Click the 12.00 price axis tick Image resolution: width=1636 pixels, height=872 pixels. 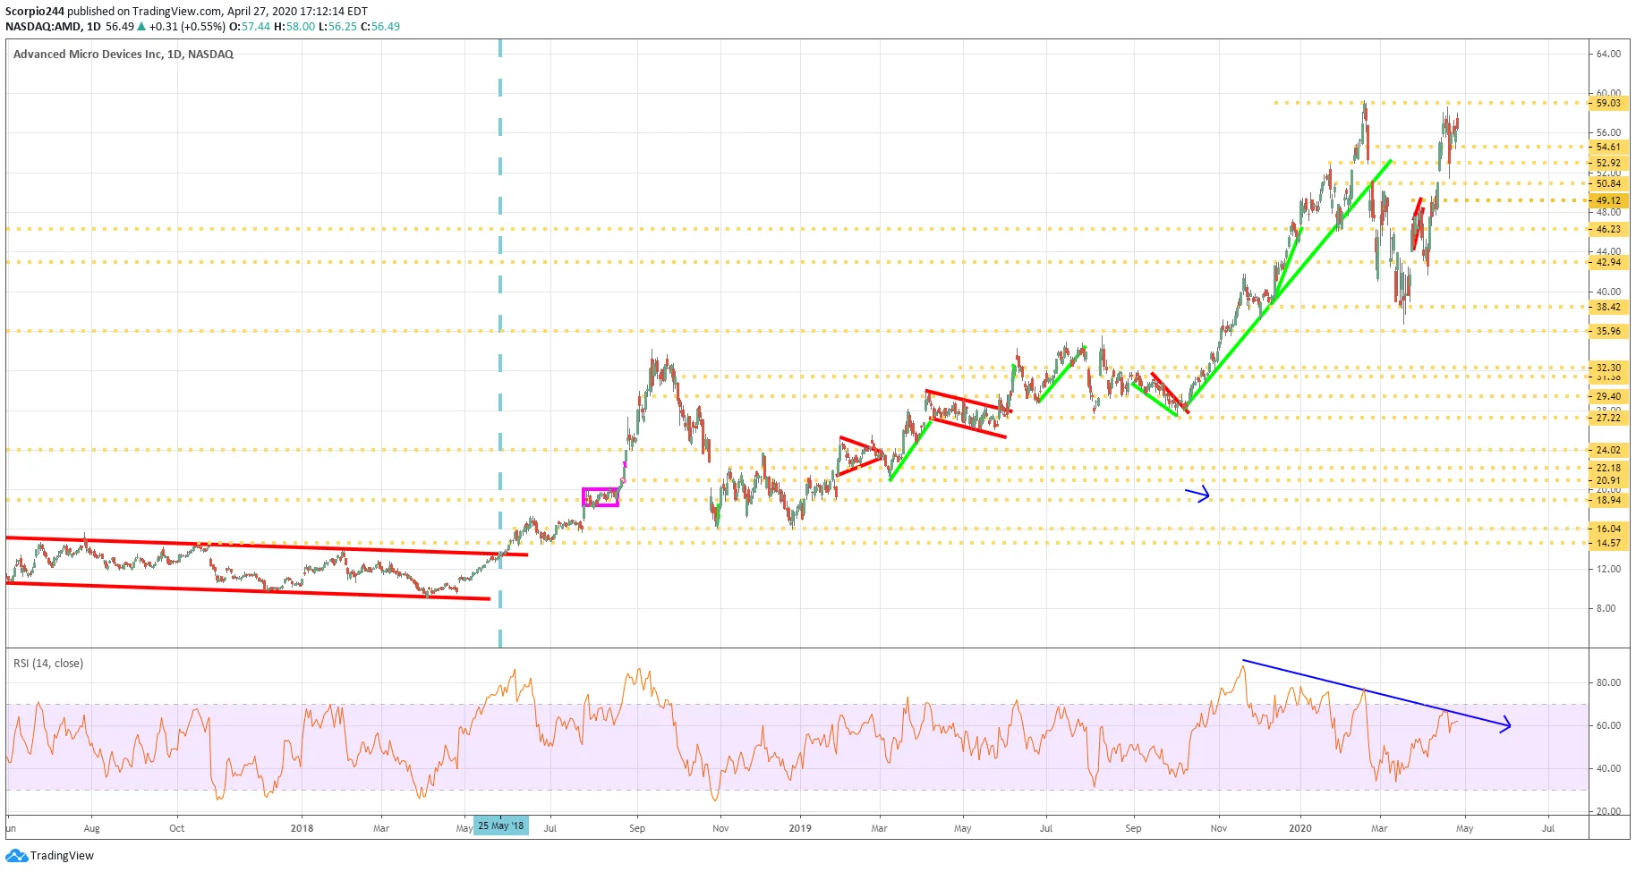(x=1608, y=569)
